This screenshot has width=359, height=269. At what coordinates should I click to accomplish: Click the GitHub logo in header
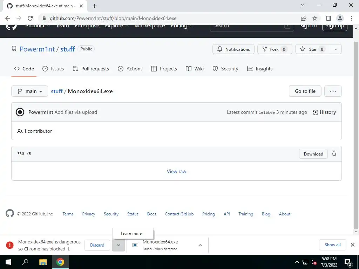pos(11,27)
